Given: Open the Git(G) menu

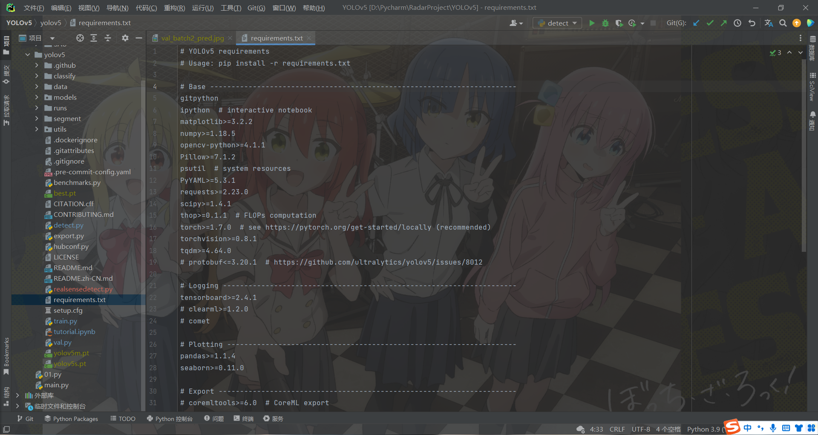Looking at the screenshot, I should pos(256,8).
